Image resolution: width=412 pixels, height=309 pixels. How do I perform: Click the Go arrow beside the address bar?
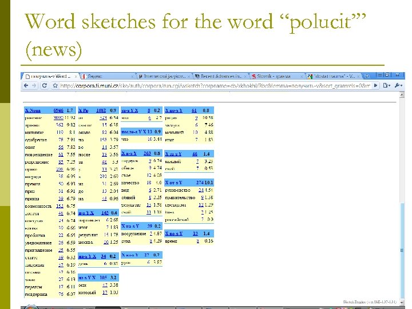click(376, 85)
